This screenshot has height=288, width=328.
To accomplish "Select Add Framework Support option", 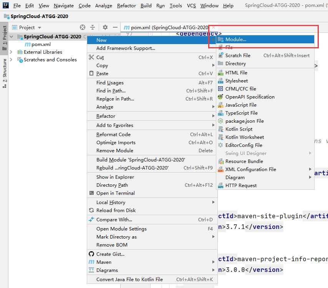I will tap(152, 48).
